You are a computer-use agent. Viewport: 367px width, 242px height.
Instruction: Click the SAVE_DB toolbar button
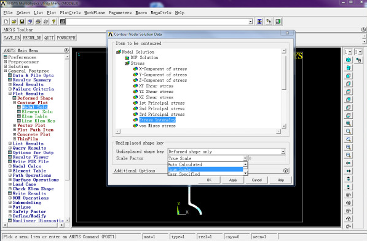point(12,38)
